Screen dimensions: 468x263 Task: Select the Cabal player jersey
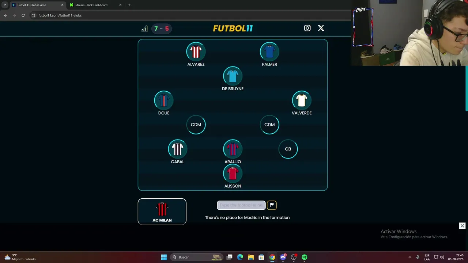coord(178,149)
